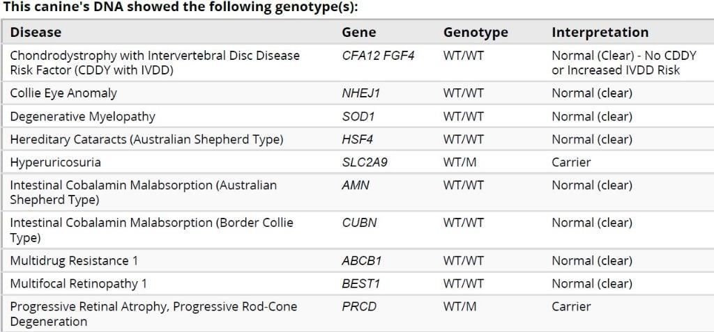Viewport: 714px width, 332px height.
Task: Click the ABCB1 gene name
Action: 361,261
